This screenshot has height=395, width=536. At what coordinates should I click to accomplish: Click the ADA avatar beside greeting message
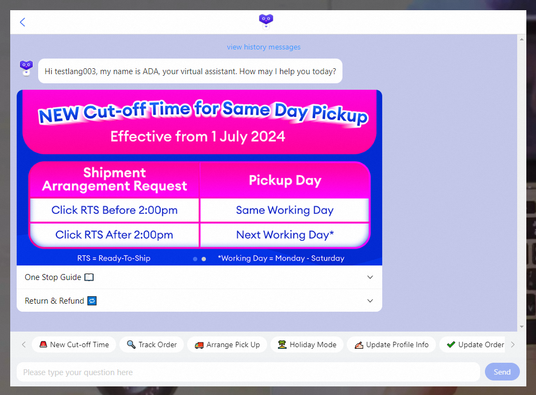(x=26, y=68)
